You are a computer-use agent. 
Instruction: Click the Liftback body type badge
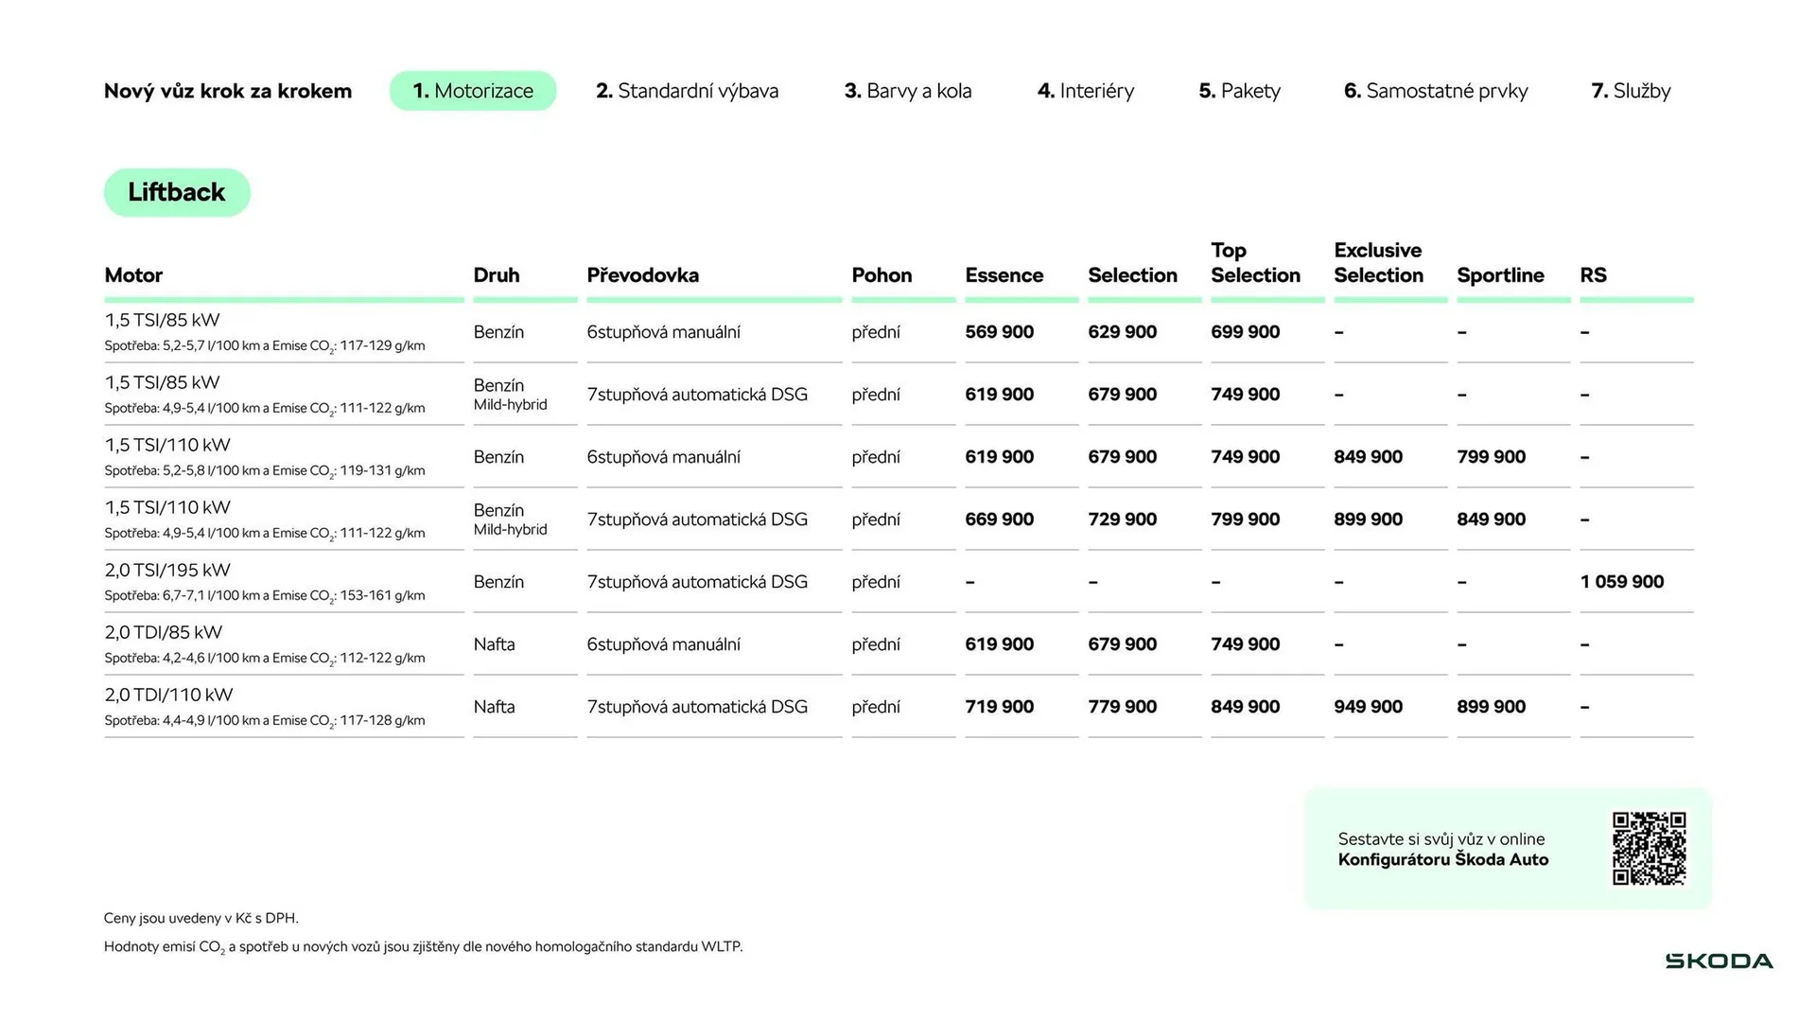click(177, 193)
